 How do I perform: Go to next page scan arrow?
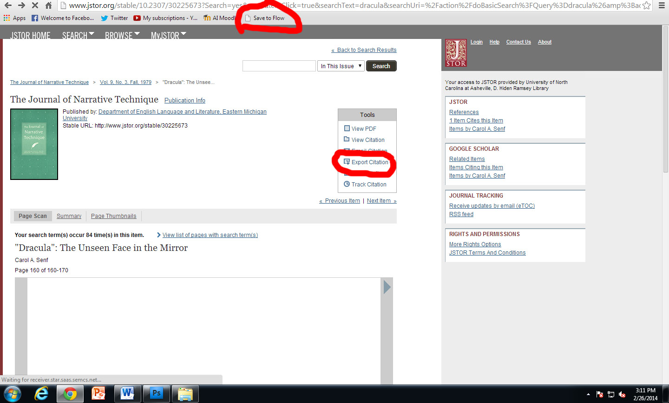click(x=387, y=287)
